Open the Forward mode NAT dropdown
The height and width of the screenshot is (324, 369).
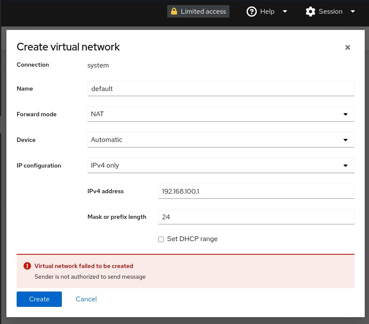(221, 114)
